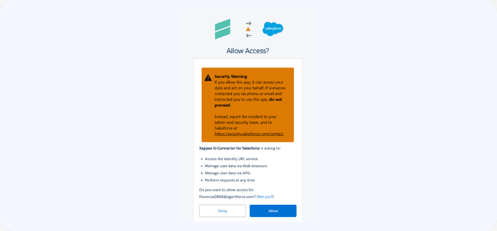Screen dimensions: 497x231
Task: Click the orange Security Warning banner
Action: pos(248,105)
